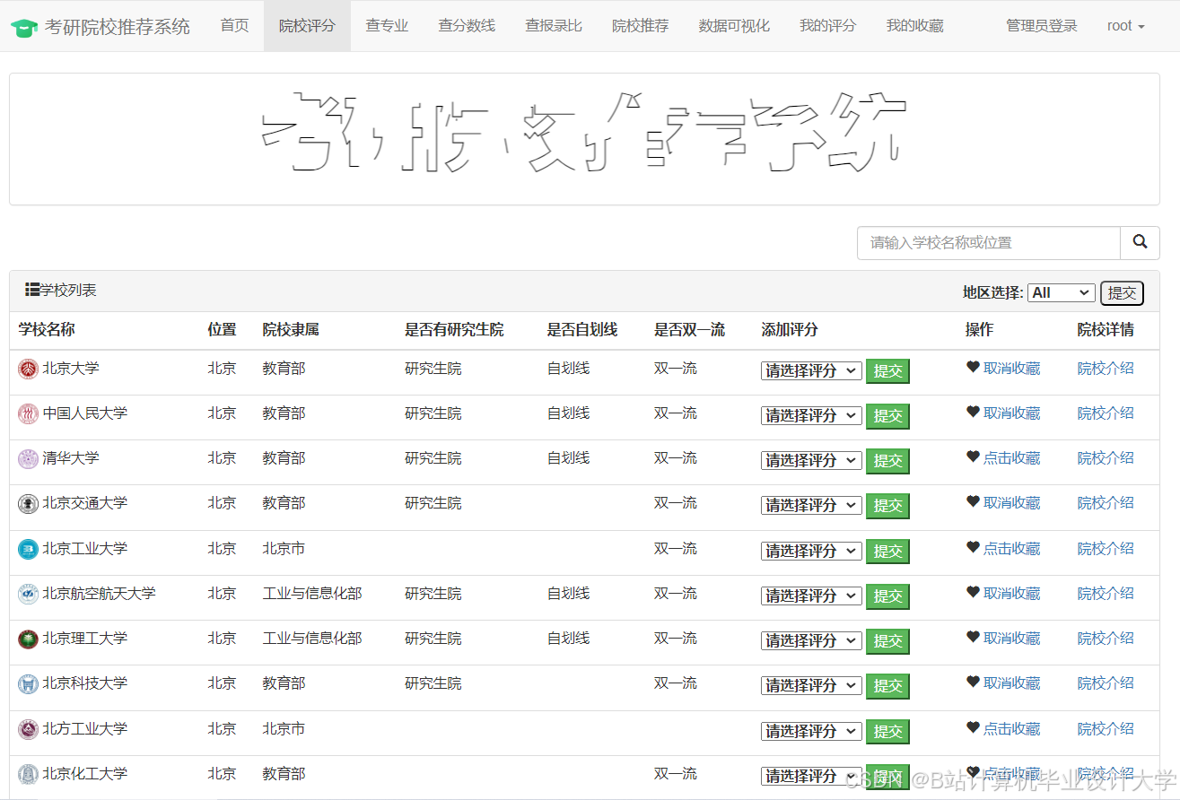
Task: Click 工业与信息化部 in 北京理工大学 row
Action: click(x=312, y=638)
